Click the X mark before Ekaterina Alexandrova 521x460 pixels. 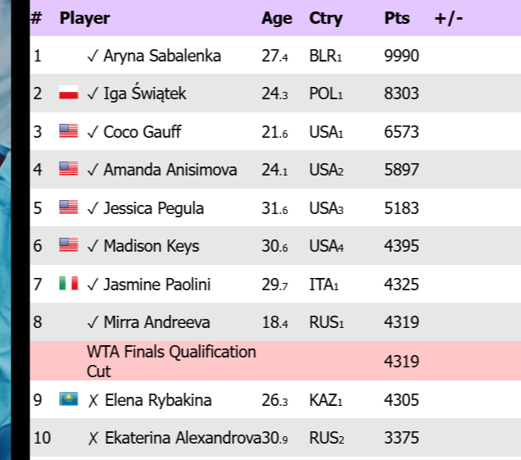93,438
